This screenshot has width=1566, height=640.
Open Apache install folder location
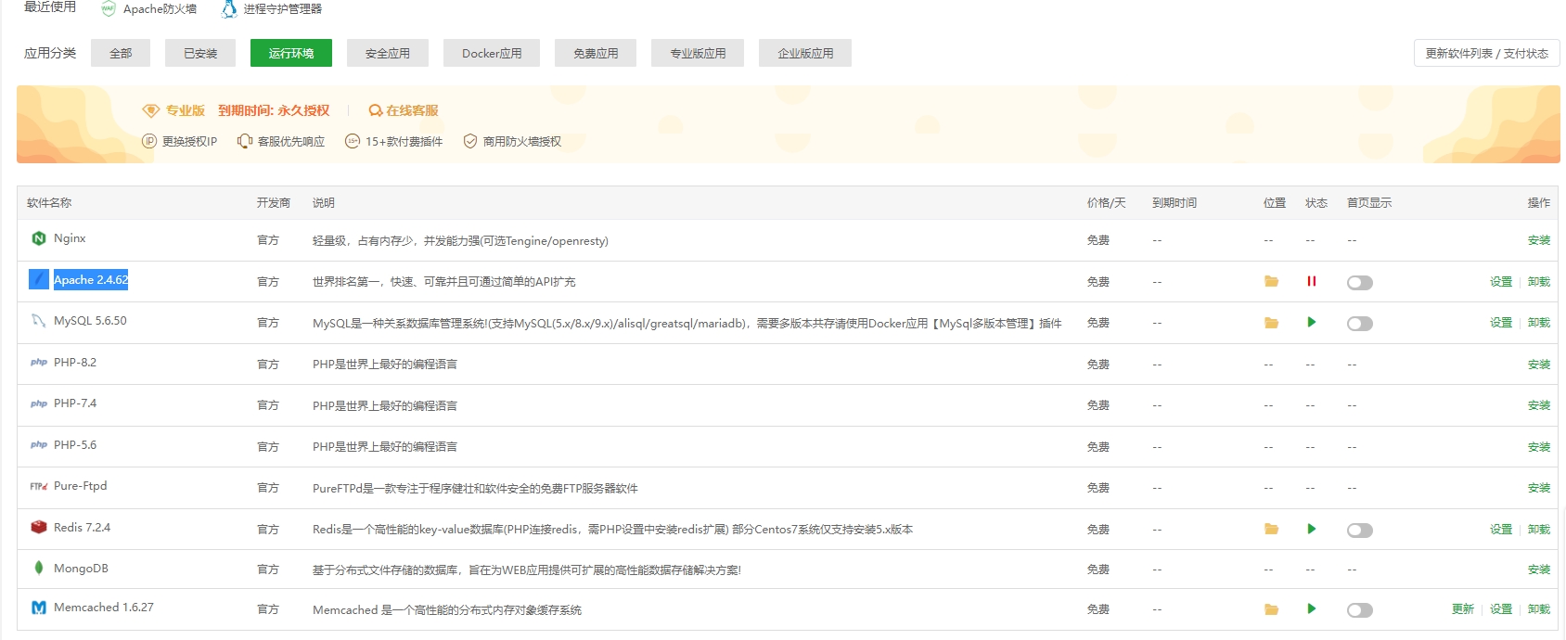pyautogui.click(x=1271, y=281)
